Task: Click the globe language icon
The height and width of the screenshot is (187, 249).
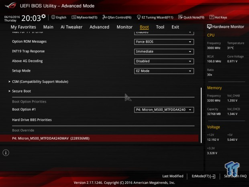Action: [x=53, y=17]
